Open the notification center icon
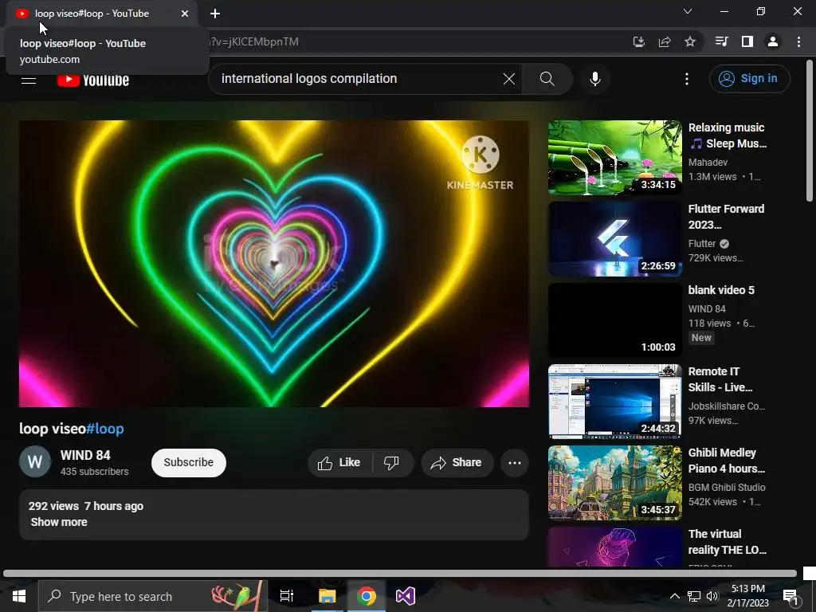Image resolution: width=816 pixels, height=612 pixels. coord(790,597)
